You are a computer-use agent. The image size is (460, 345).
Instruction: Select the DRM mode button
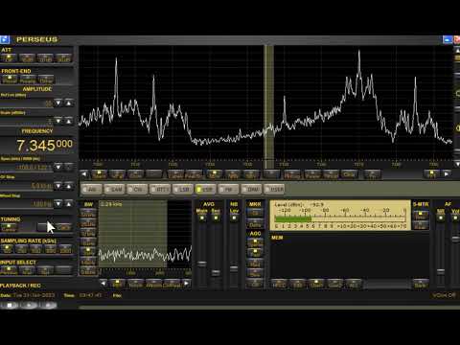tap(252, 189)
